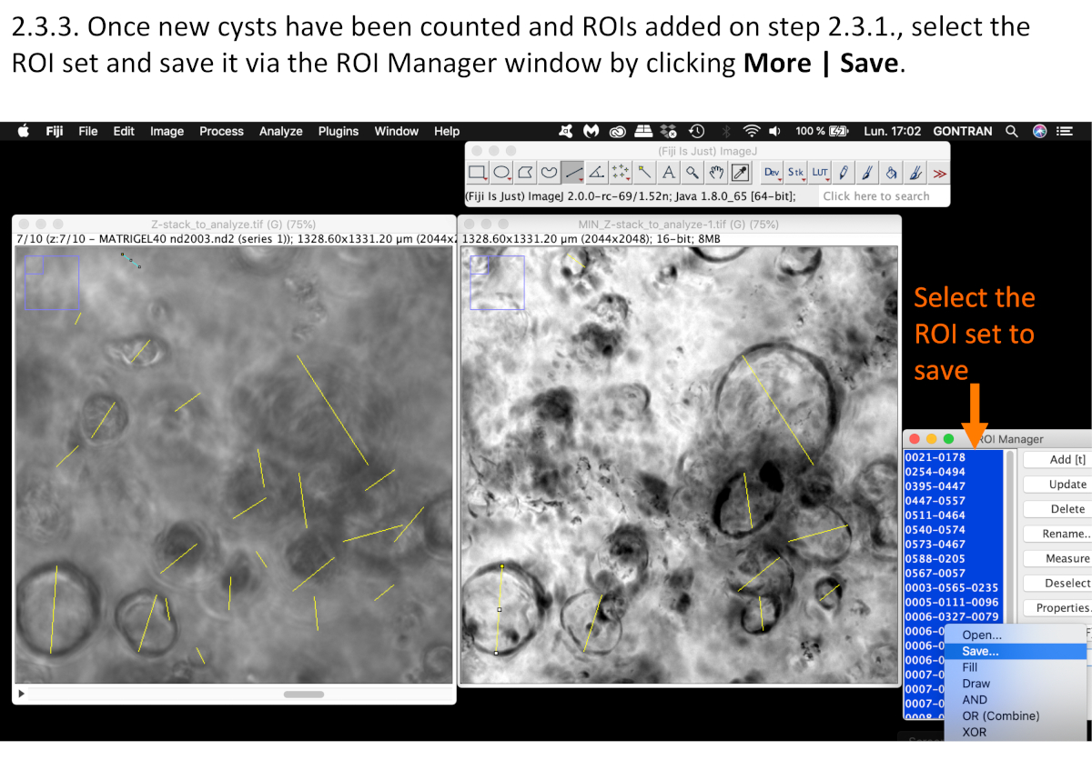Choose Save... from the More popup menu

(1016, 651)
